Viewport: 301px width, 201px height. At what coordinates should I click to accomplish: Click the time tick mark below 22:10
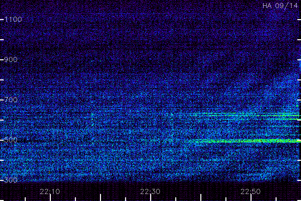(x=50, y=198)
